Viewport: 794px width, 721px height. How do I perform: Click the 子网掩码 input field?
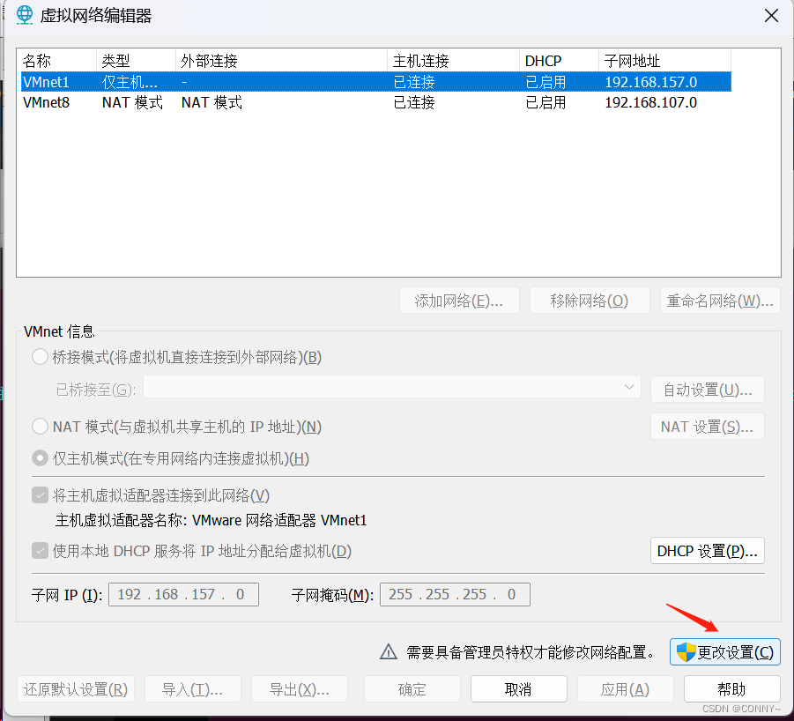tap(455, 594)
